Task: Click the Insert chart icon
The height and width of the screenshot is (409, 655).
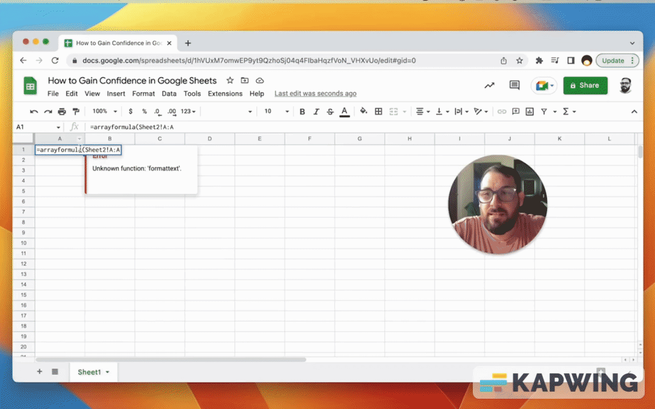Action: pyautogui.click(x=530, y=111)
